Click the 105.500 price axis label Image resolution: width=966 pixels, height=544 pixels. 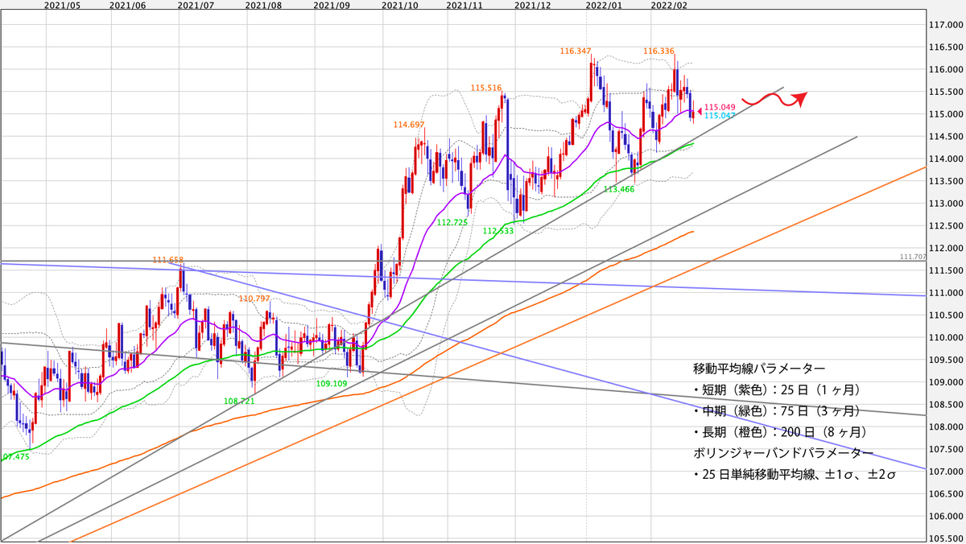(x=945, y=538)
